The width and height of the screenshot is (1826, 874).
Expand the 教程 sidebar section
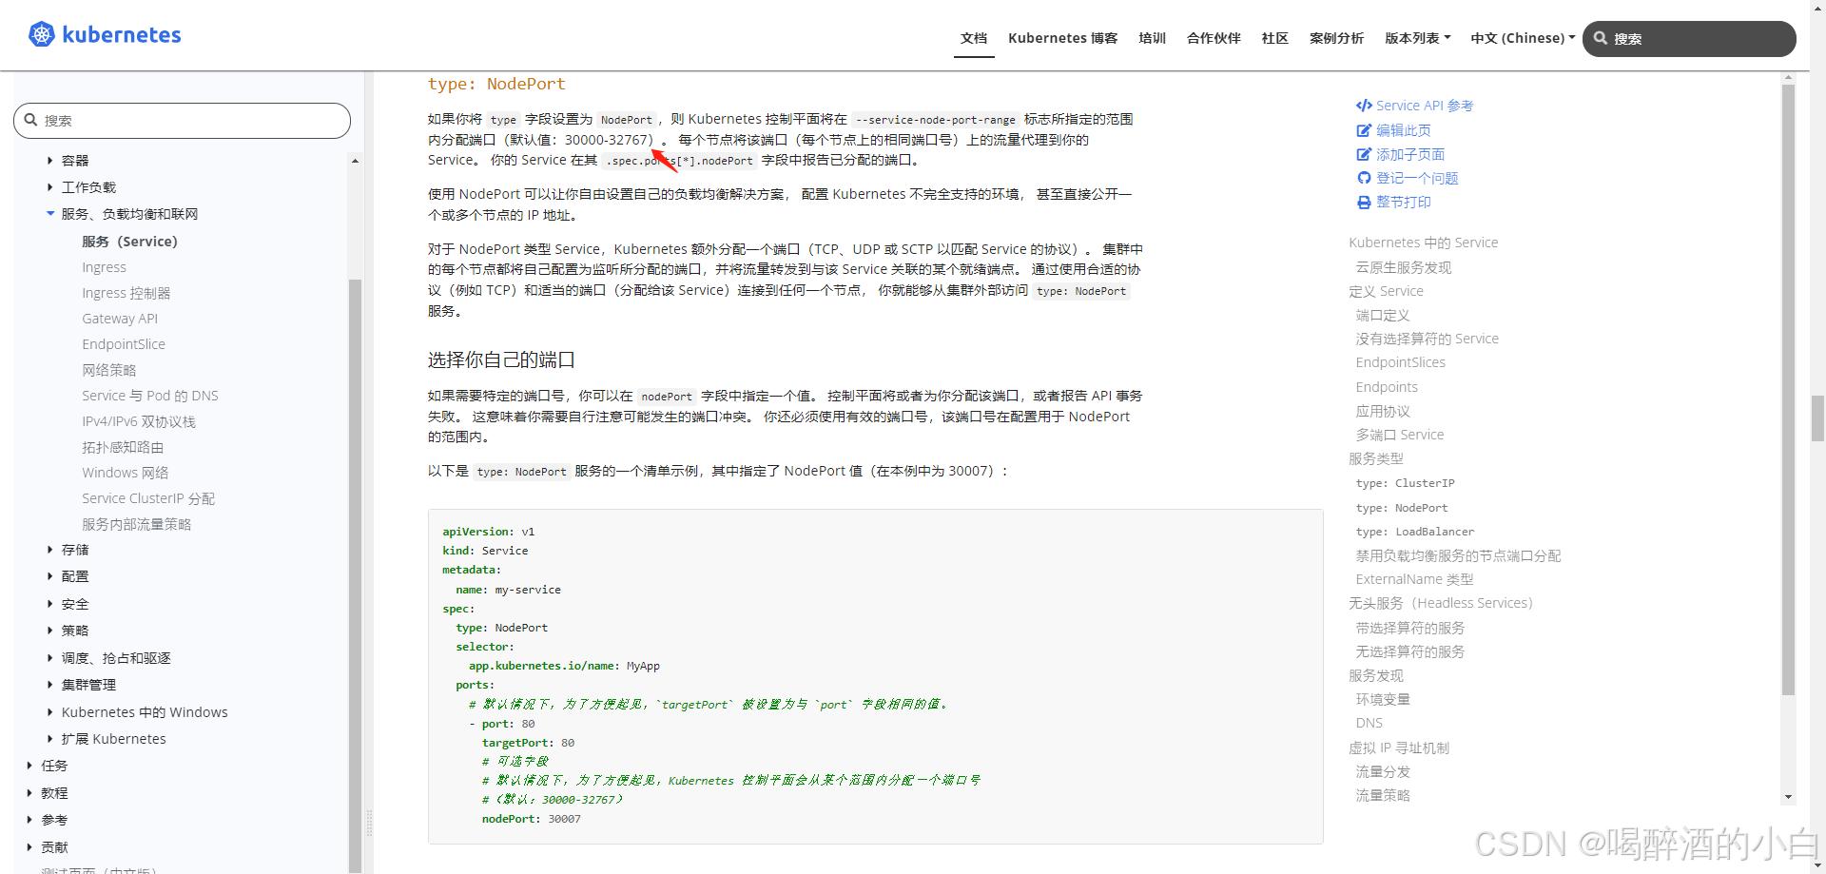point(29,793)
